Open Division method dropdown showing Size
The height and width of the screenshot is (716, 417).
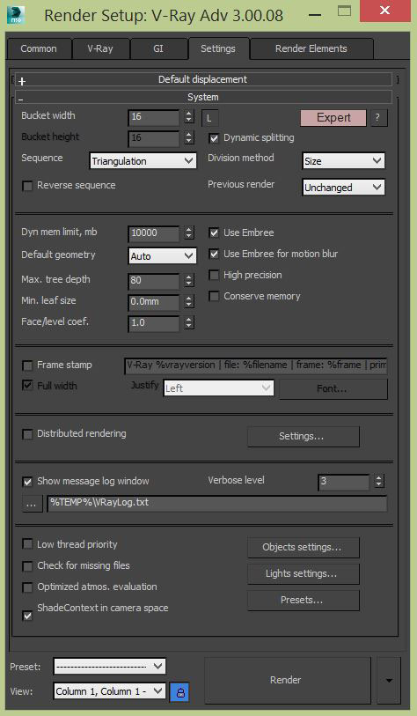click(x=343, y=161)
